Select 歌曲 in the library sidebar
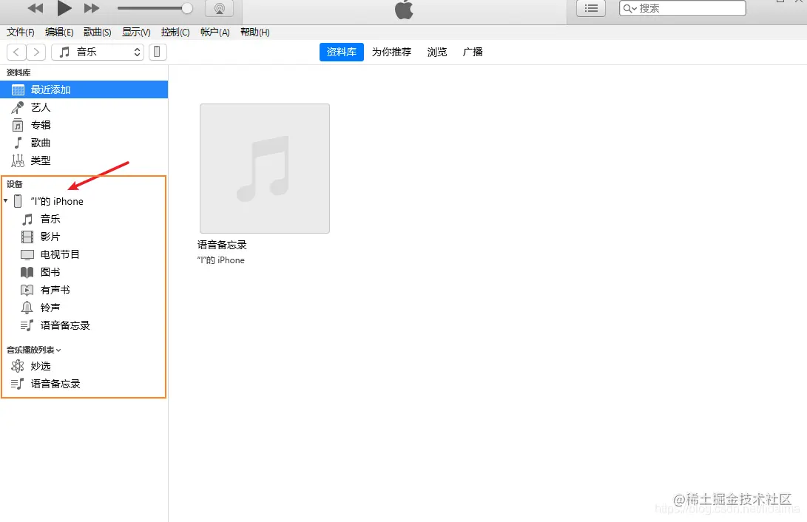 pos(84,143)
